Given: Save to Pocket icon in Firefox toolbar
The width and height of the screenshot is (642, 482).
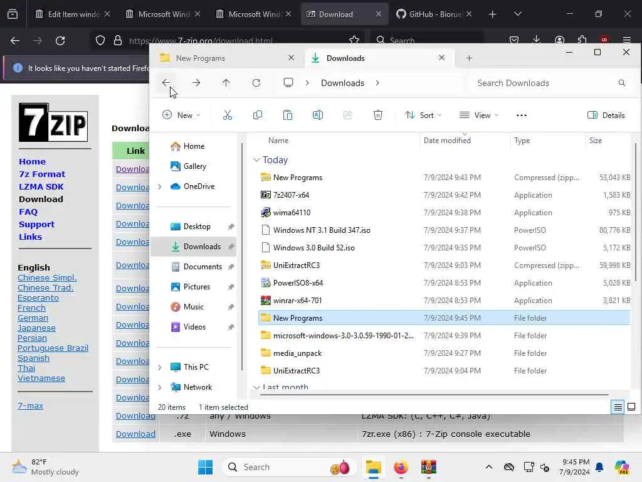Looking at the screenshot, I should 514,40.
